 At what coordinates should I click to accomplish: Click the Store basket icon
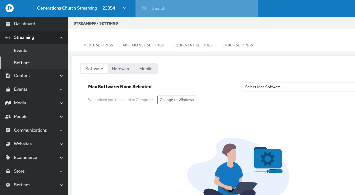[8, 171]
